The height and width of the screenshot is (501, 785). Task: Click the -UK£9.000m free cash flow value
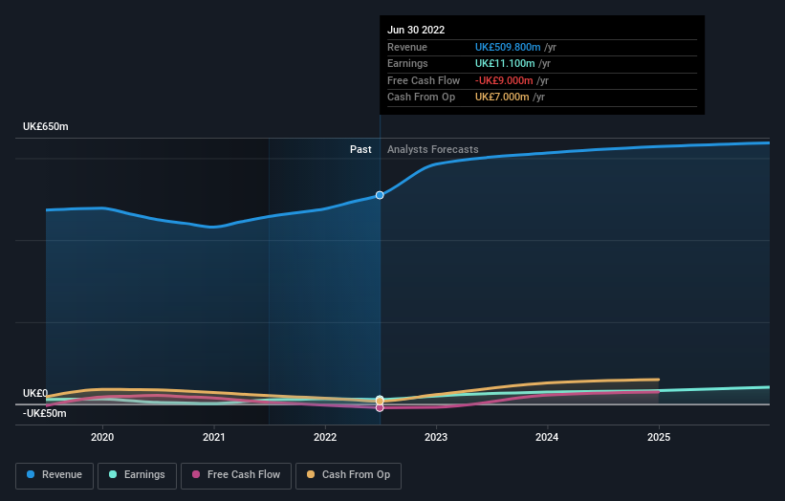(x=504, y=80)
